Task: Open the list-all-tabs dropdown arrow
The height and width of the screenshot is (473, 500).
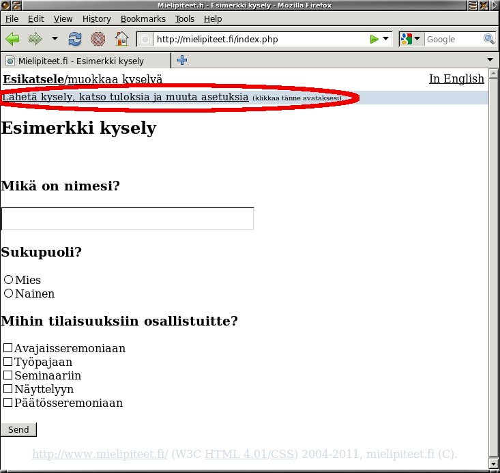Action: [x=490, y=59]
